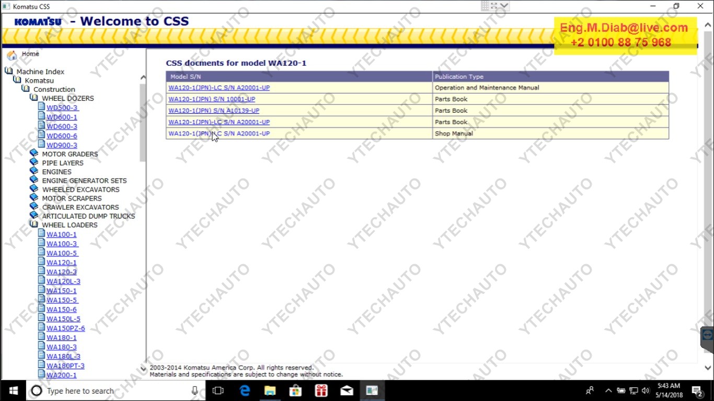
Task: Launch Microsoft Edge from taskbar
Action: [x=245, y=391]
